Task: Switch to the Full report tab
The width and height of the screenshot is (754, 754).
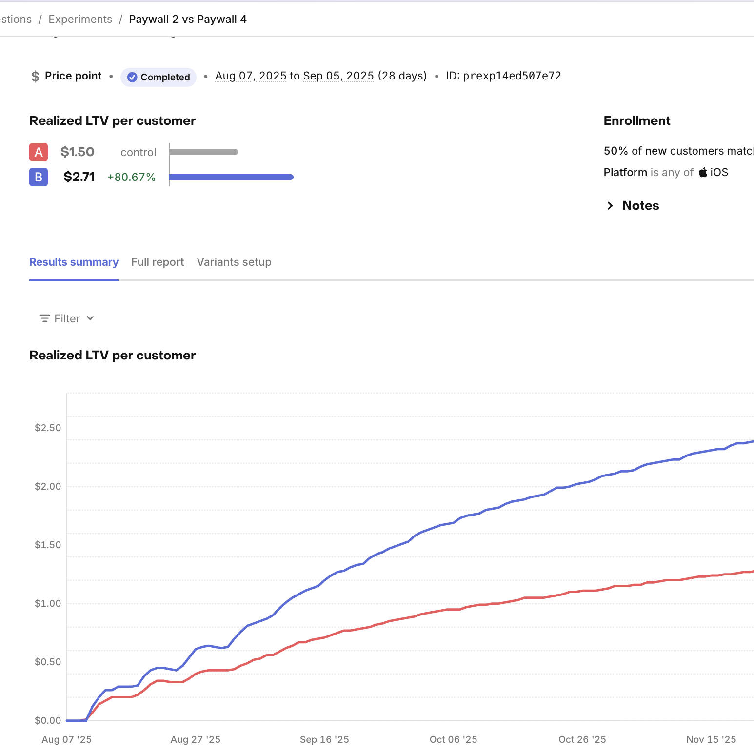Action: [158, 262]
